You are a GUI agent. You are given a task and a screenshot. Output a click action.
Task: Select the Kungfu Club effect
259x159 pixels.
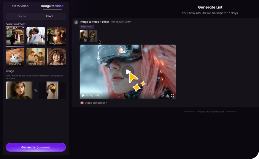[x=56, y=37]
